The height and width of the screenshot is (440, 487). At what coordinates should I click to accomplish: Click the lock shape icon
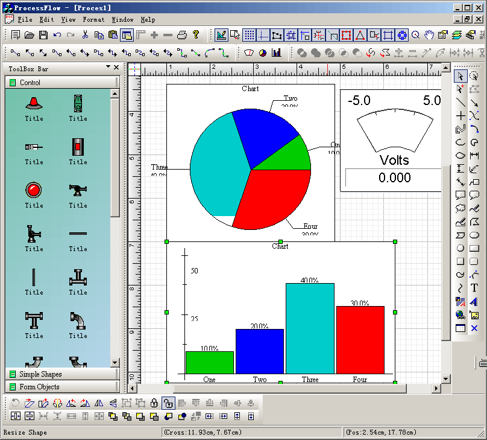click(154, 403)
